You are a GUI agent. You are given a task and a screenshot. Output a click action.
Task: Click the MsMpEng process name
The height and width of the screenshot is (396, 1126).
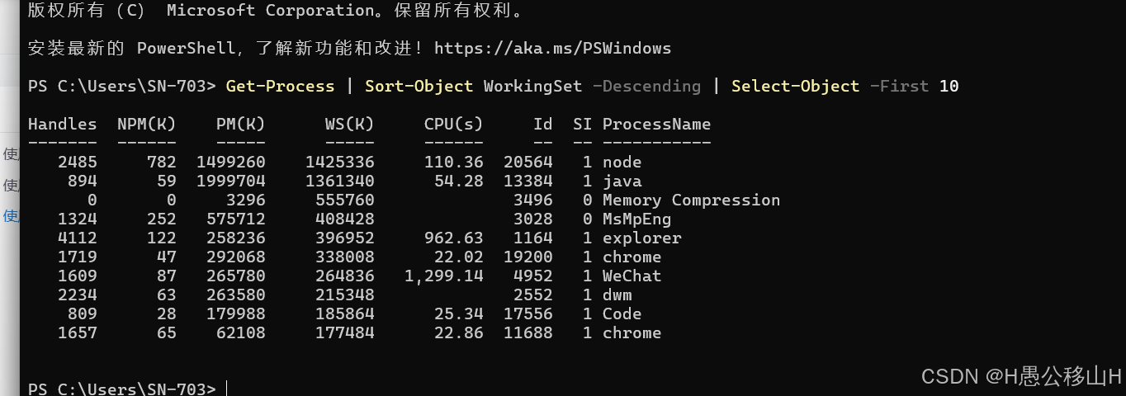[x=636, y=219]
